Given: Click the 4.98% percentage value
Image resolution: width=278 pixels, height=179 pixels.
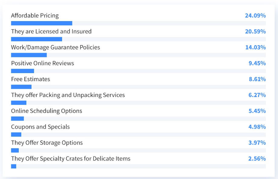Looking at the screenshot, I should [x=257, y=127].
